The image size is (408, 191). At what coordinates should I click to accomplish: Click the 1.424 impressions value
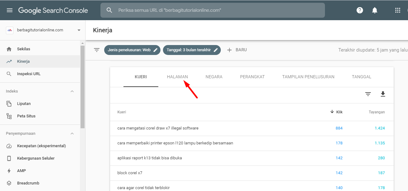click(x=380, y=128)
